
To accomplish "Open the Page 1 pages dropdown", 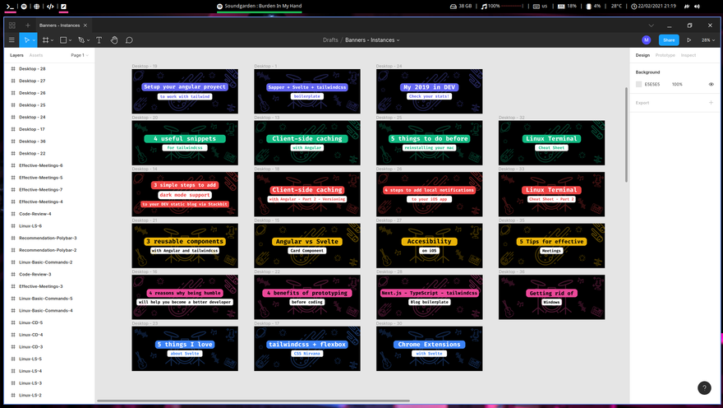I will [79, 55].
